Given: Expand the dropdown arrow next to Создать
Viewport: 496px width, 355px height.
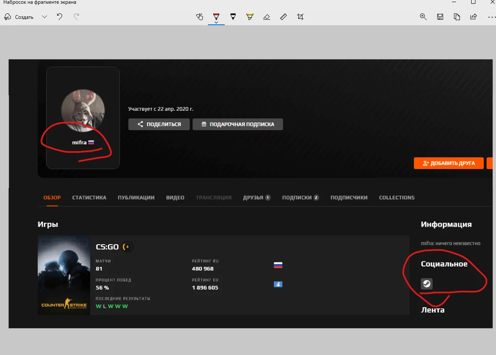Looking at the screenshot, I should click(45, 17).
